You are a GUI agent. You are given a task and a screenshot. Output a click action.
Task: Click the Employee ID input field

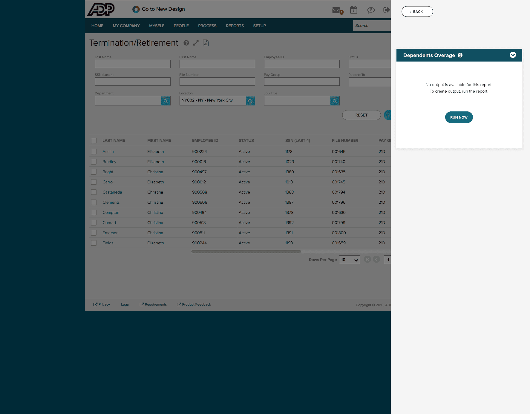coord(302,64)
